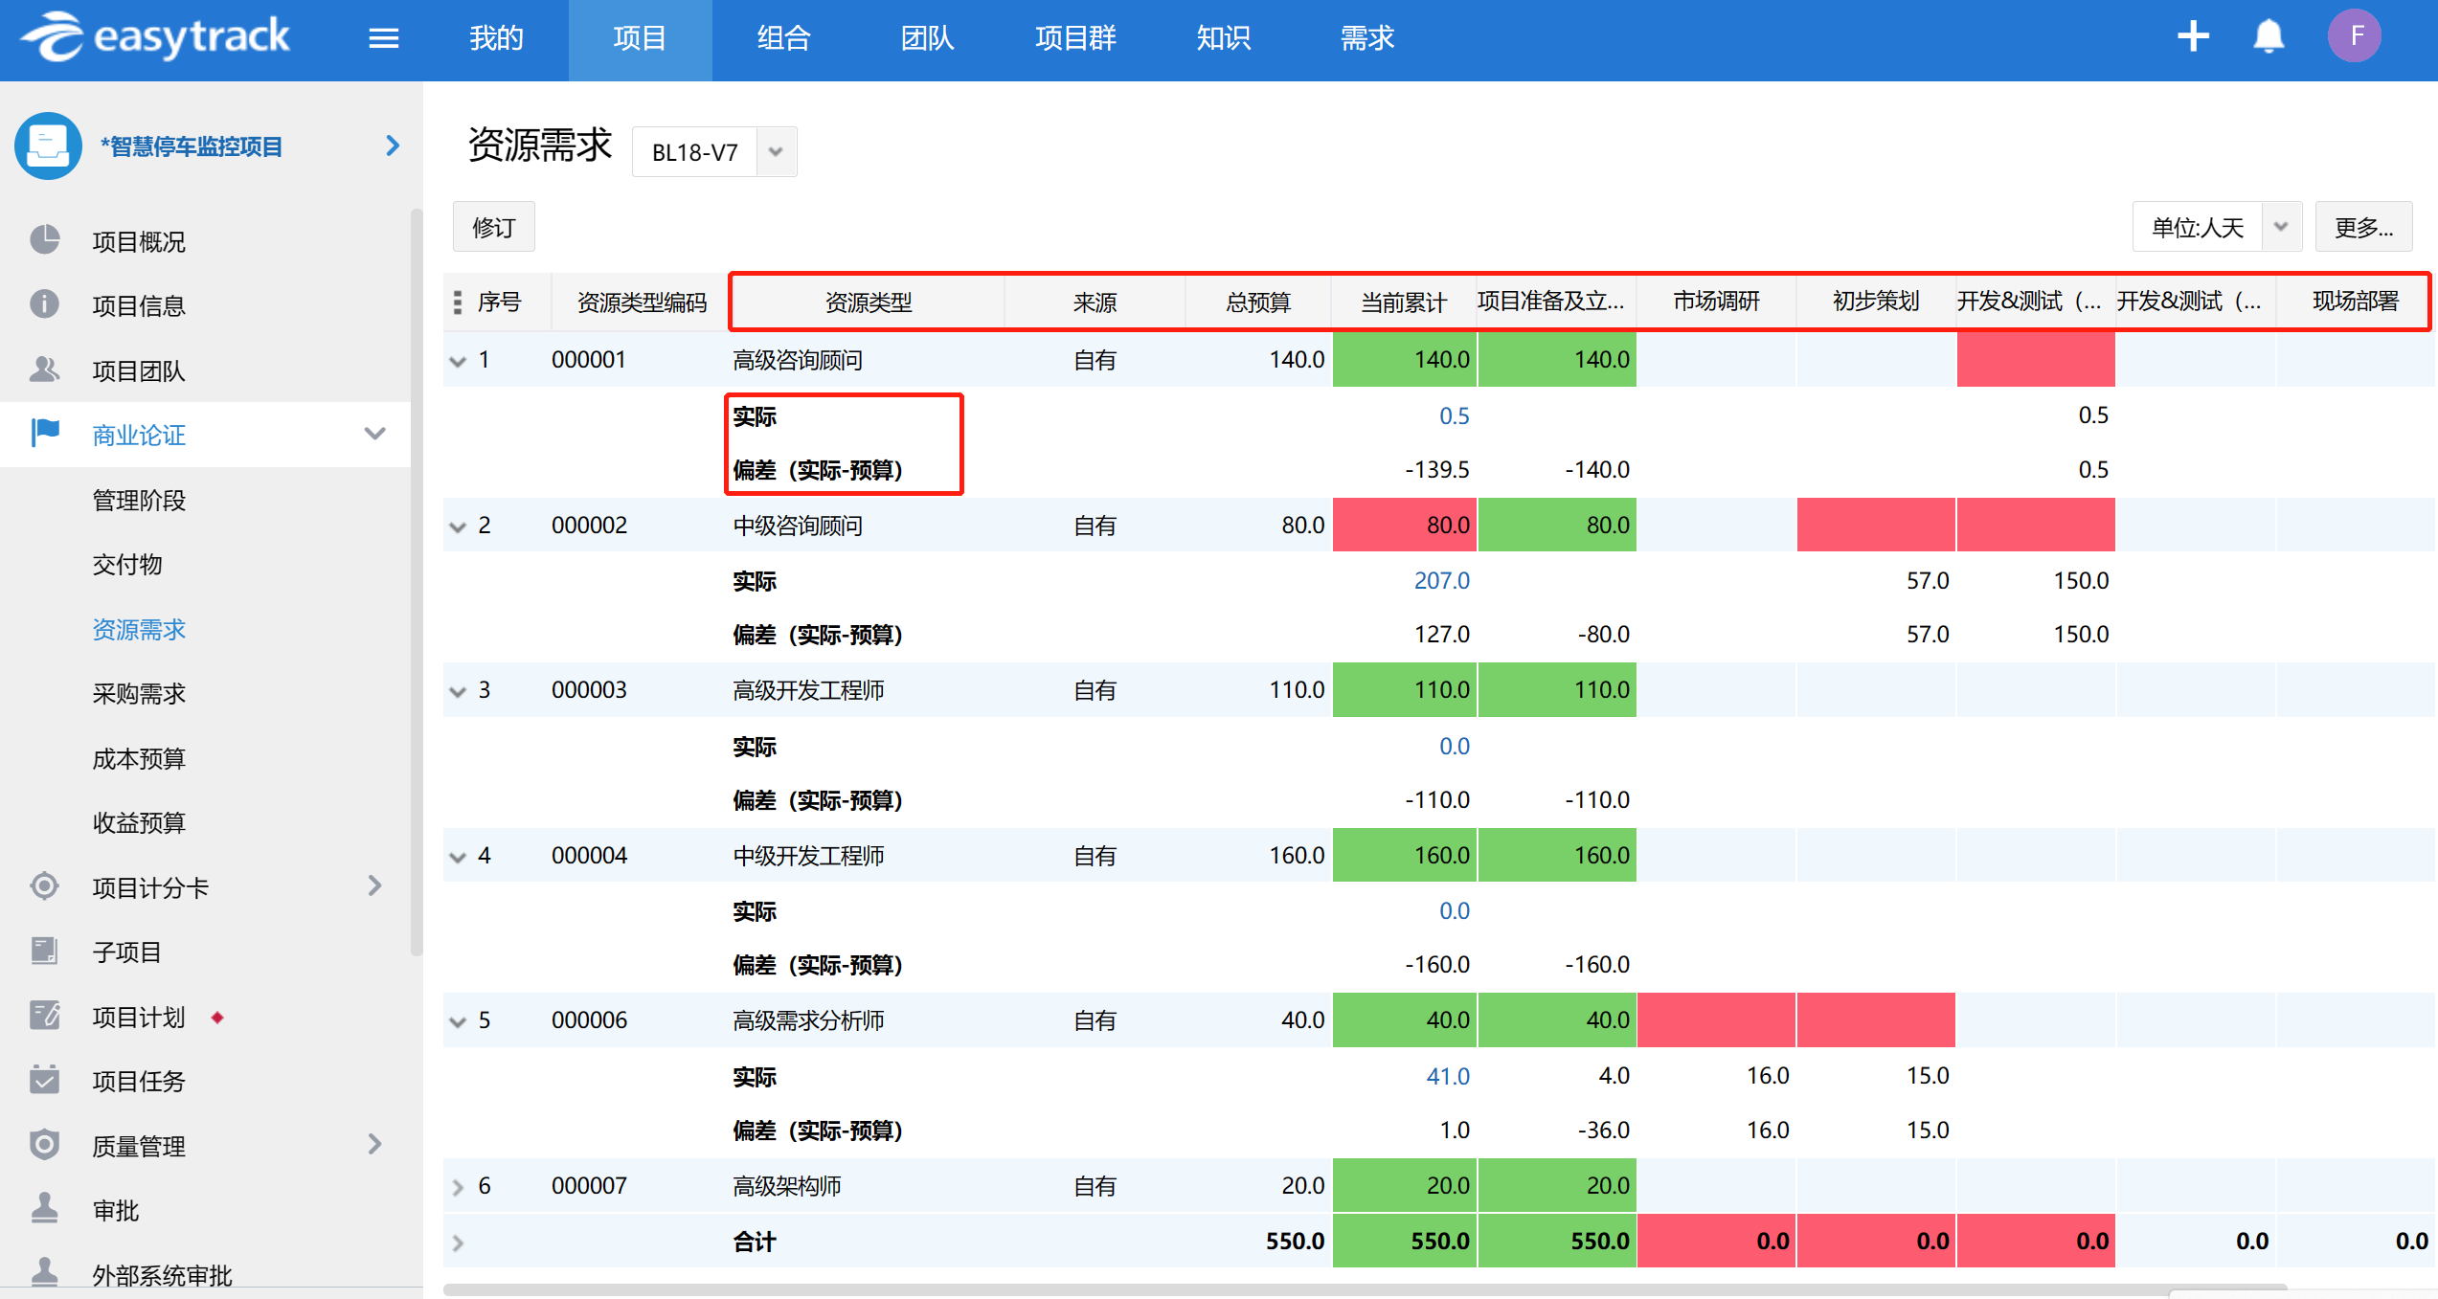Click the 项目团队 people icon

(x=44, y=370)
